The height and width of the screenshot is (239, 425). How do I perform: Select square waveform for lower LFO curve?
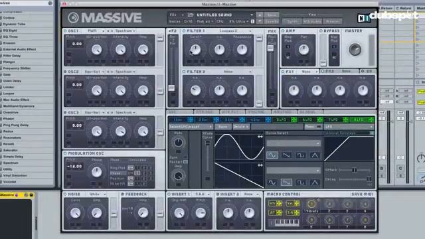[x=301, y=183]
